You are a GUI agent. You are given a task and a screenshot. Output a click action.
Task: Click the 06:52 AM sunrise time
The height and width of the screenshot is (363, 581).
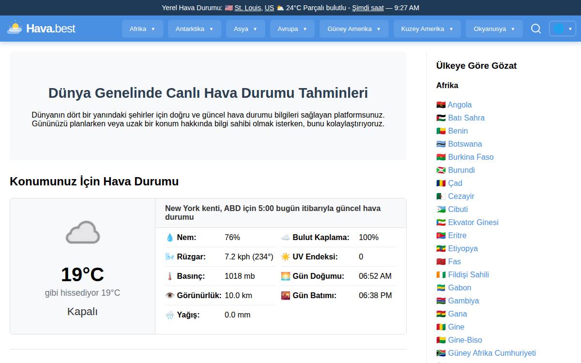point(375,276)
